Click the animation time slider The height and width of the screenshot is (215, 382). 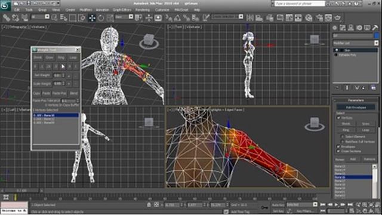point(21,190)
